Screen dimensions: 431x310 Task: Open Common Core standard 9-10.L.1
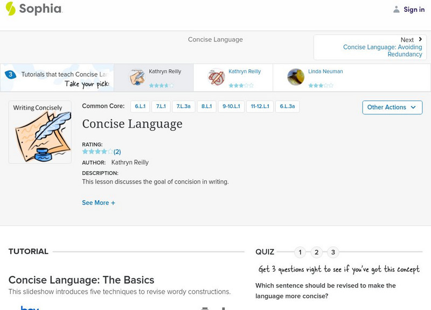[x=231, y=107]
